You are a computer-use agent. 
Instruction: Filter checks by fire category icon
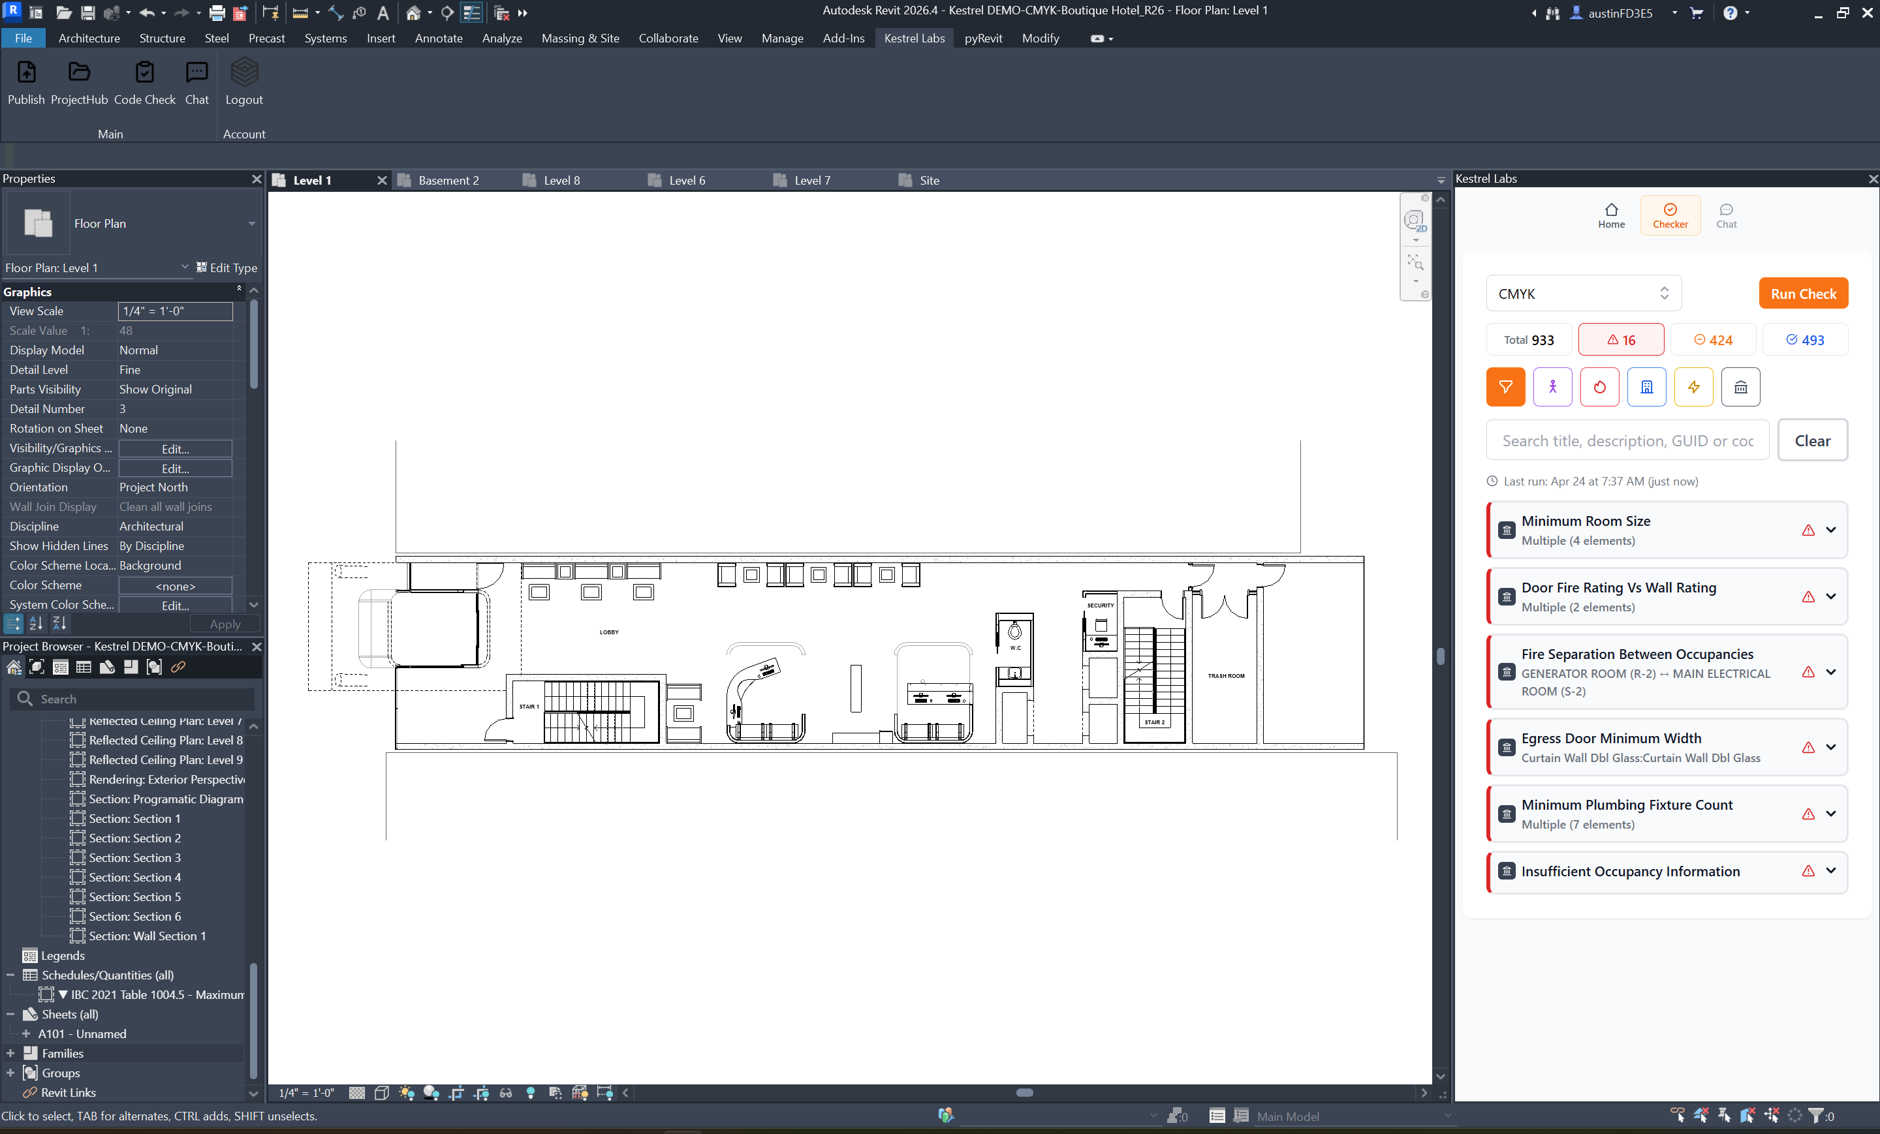pos(1599,388)
